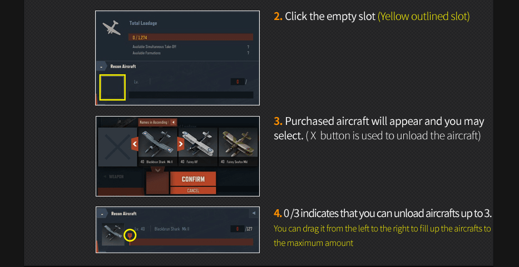This screenshot has width=519, height=267.
Task: Click the yellow outlined empty aircraft slot
Action: [x=112, y=87]
